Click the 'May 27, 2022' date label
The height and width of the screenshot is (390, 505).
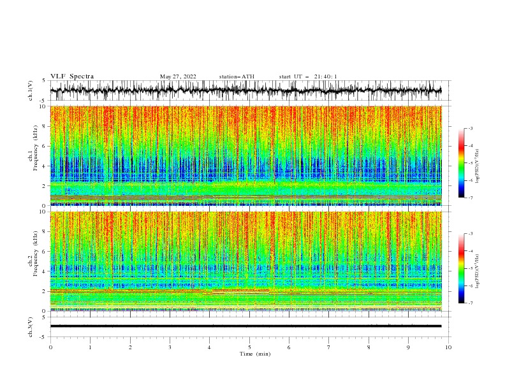[178, 76]
